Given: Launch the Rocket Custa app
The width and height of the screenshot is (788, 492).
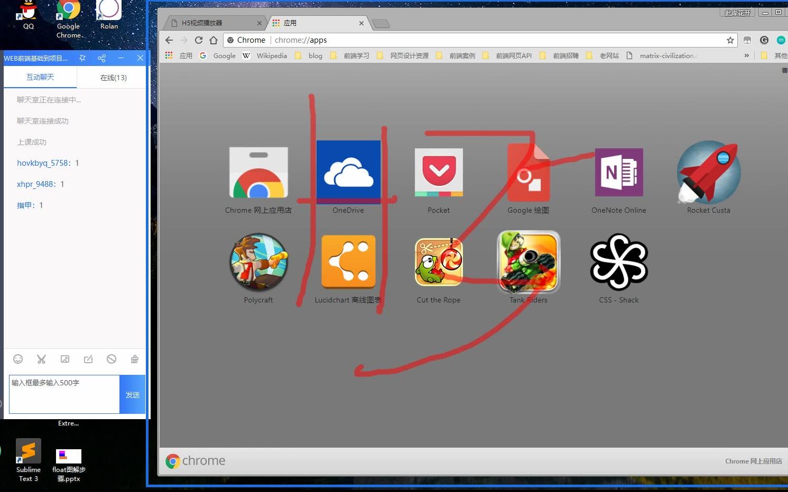Looking at the screenshot, I should click(709, 172).
